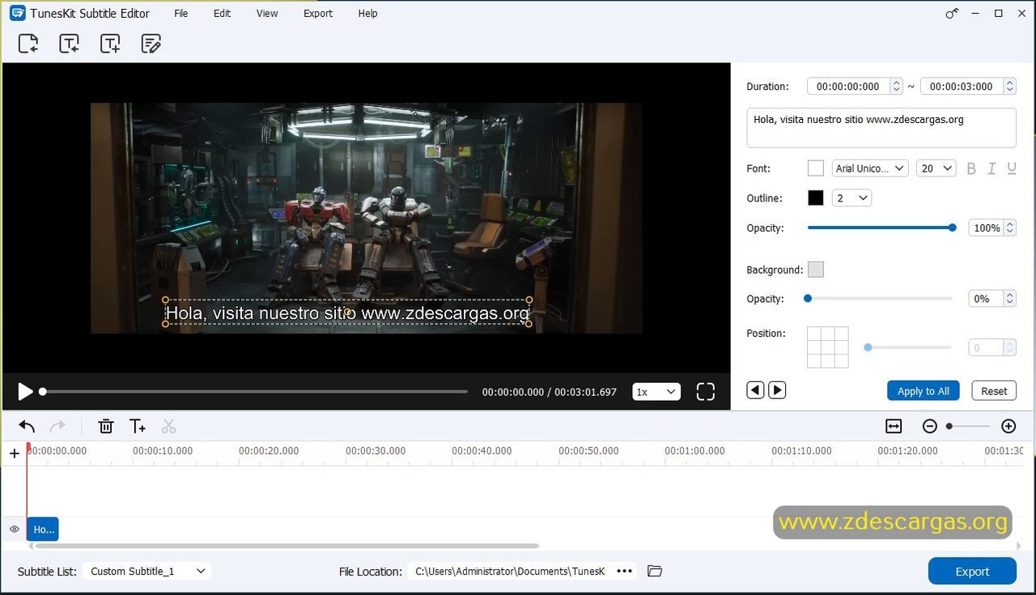Adjust the duration start time stepper
The image size is (1036, 595).
click(x=896, y=86)
